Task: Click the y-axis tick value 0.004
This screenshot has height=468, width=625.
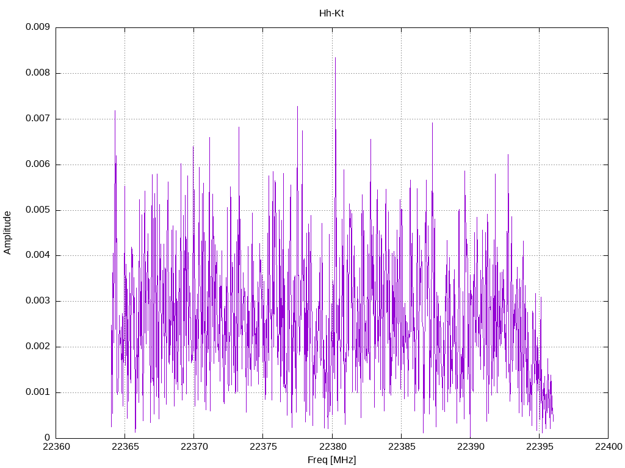Action: coord(38,255)
